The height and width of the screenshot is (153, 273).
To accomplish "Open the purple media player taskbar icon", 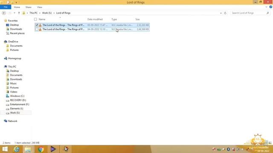I will coord(53,149).
